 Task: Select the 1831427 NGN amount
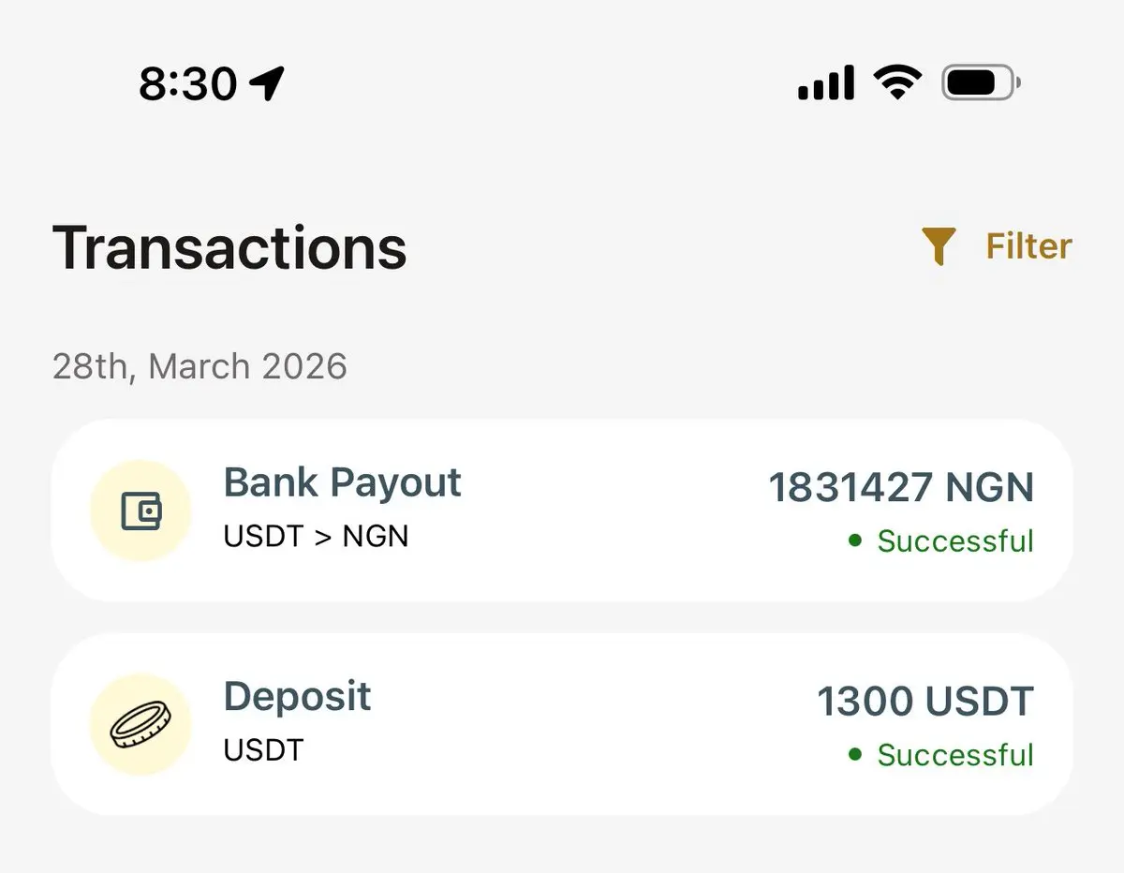tap(901, 488)
